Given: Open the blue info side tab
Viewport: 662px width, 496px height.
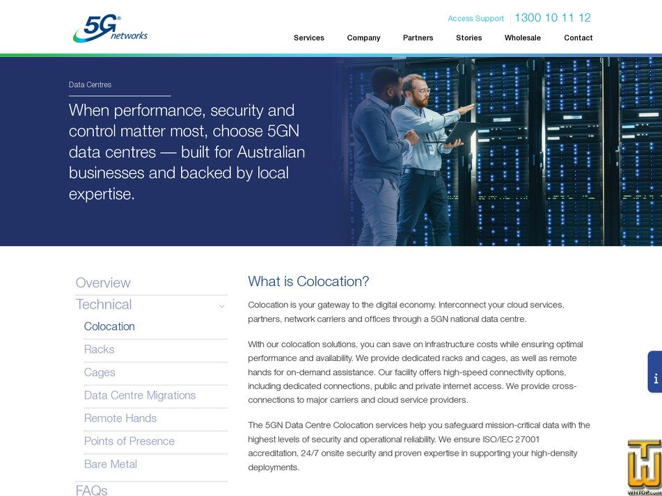Looking at the screenshot, I should [x=655, y=371].
